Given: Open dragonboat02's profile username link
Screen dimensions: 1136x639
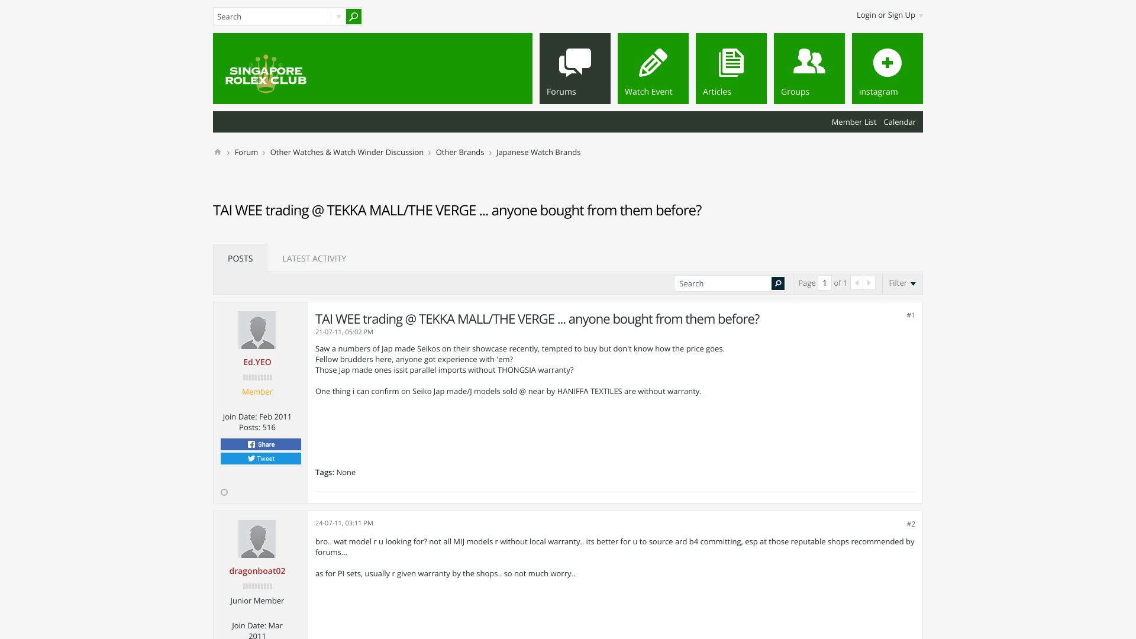Looking at the screenshot, I should pos(257,571).
